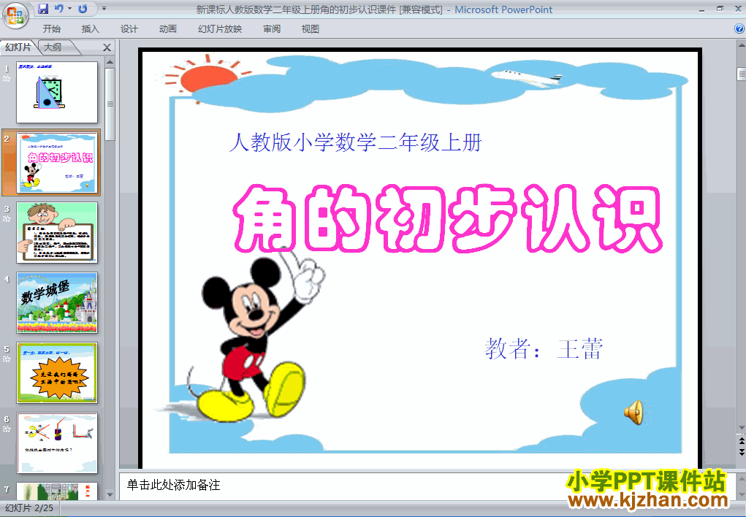Select the text 教者: 王蕾

(x=544, y=348)
